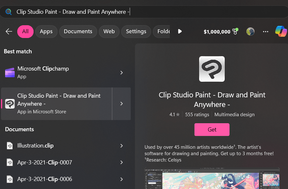This screenshot has height=189, width=288.
Task: Launch Copilot from its colorful icon
Action: click(x=281, y=31)
